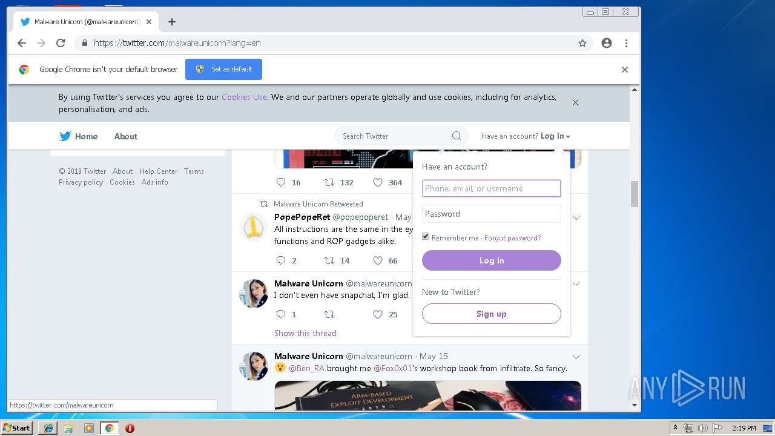
Task: Retweet the tweet with 132 retweets
Action: pyautogui.click(x=329, y=182)
